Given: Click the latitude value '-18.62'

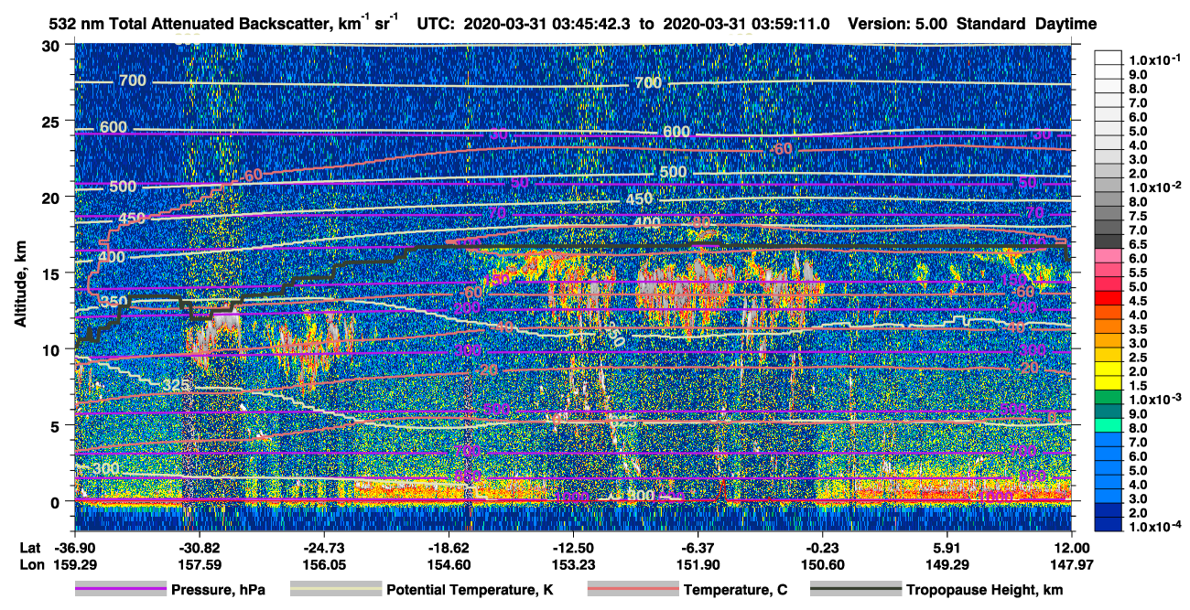Looking at the screenshot, I should tap(449, 547).
